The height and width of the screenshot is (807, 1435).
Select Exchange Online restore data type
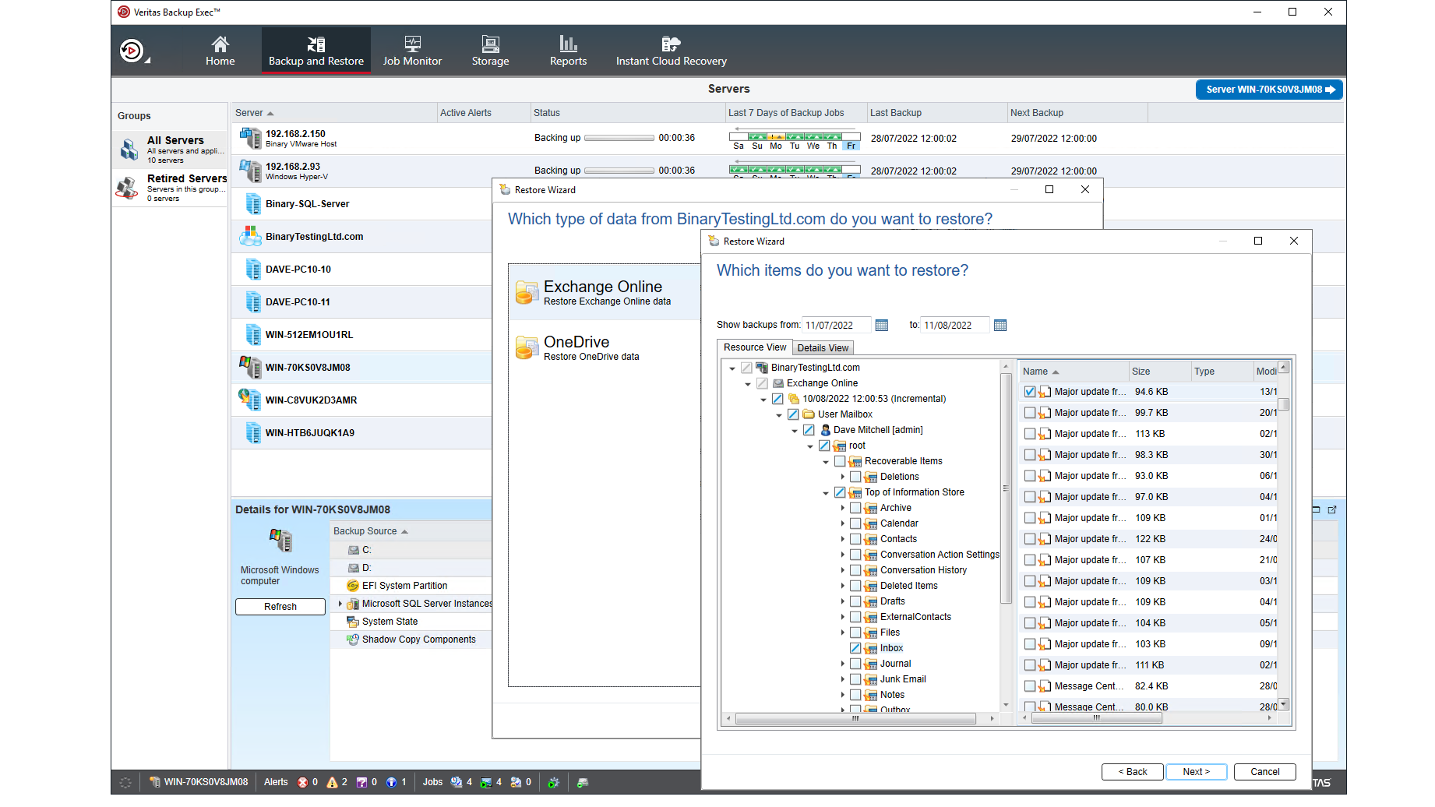click(x=604, y=292)
